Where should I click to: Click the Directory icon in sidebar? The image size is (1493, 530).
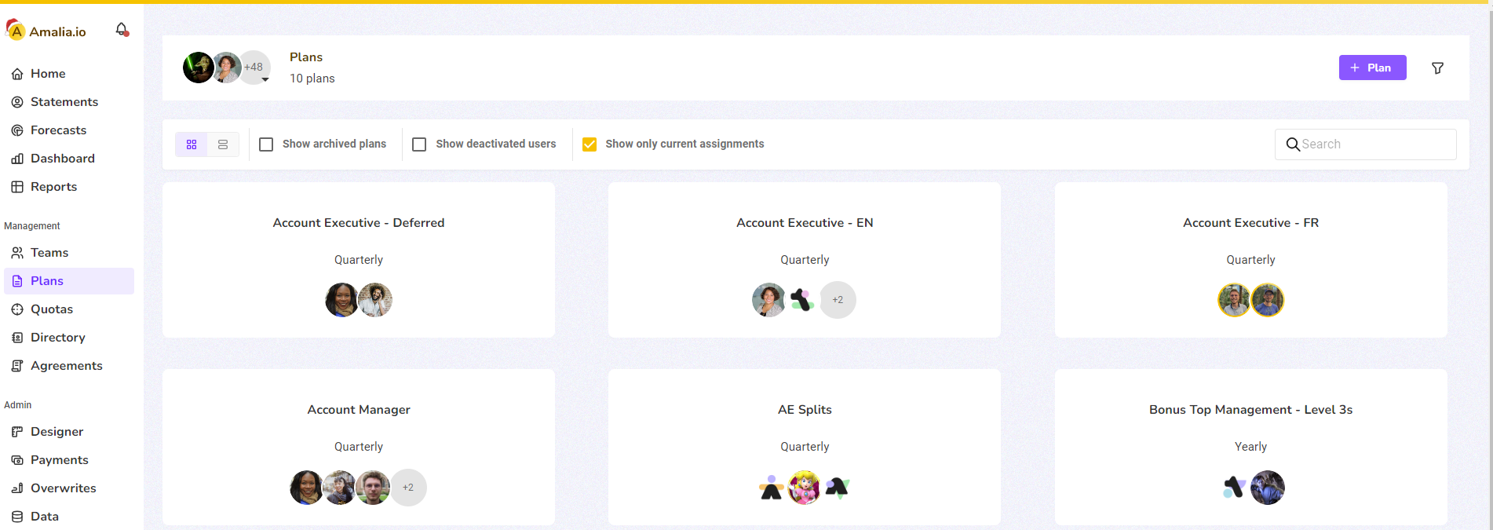coord(17,338)
